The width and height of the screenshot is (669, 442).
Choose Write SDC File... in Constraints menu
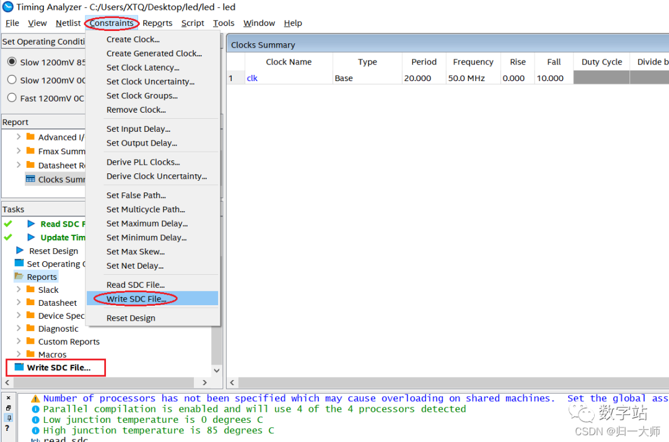152,298
